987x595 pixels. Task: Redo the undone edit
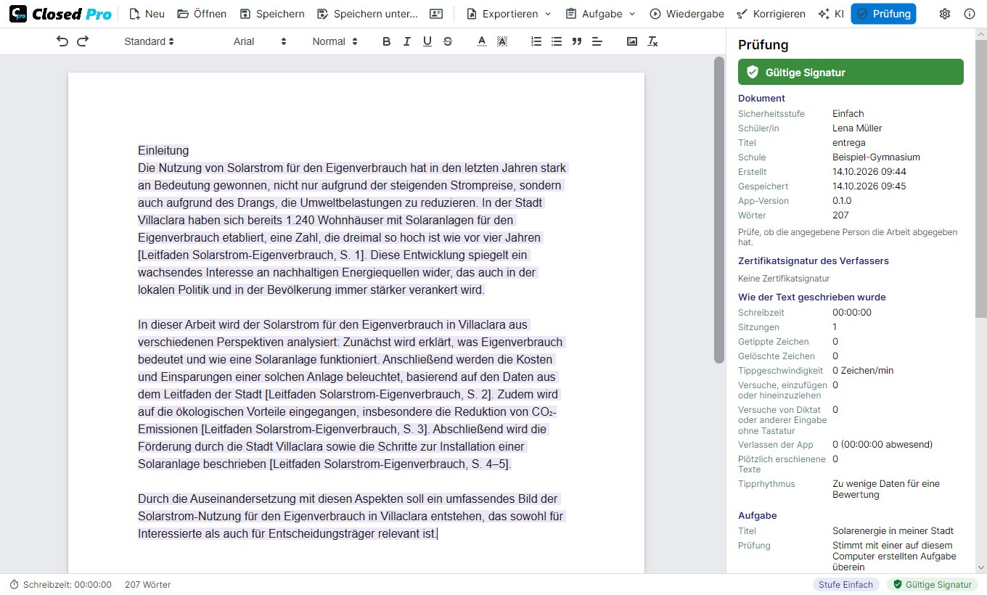click(83, 41)
